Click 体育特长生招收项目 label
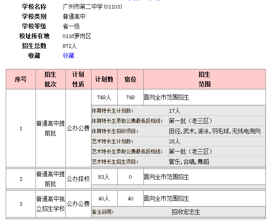 tap(115, 131)
